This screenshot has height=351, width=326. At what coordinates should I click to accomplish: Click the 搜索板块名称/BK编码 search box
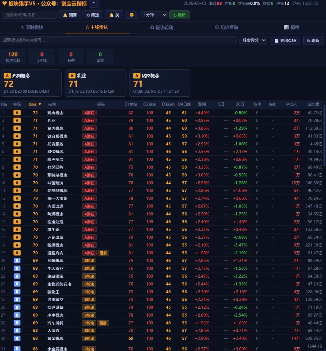[x=118, y=40]
